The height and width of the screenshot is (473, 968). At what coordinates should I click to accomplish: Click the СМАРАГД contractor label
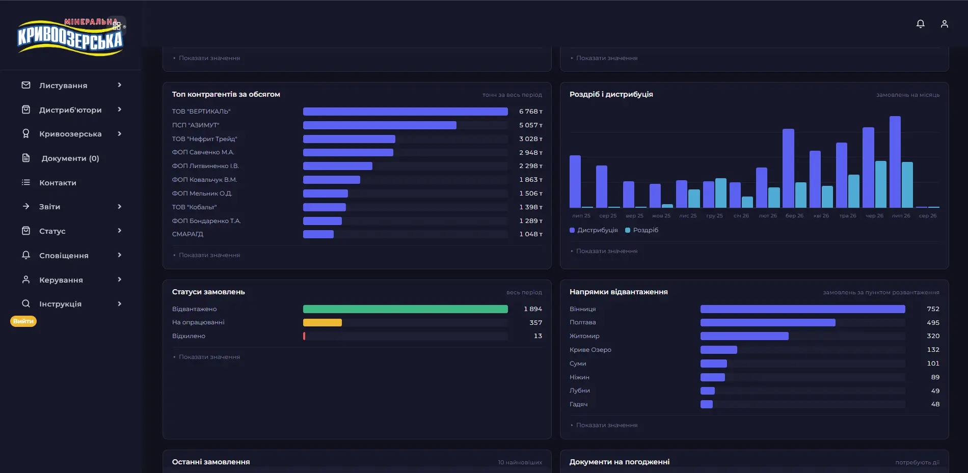coord(187,234)
